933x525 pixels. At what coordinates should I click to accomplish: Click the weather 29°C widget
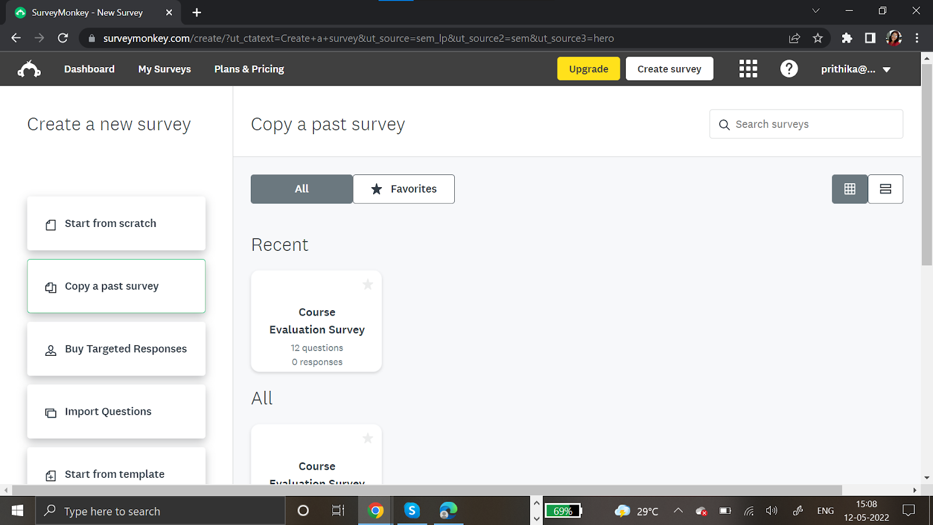pyautogui.click(x=636, y=511)
